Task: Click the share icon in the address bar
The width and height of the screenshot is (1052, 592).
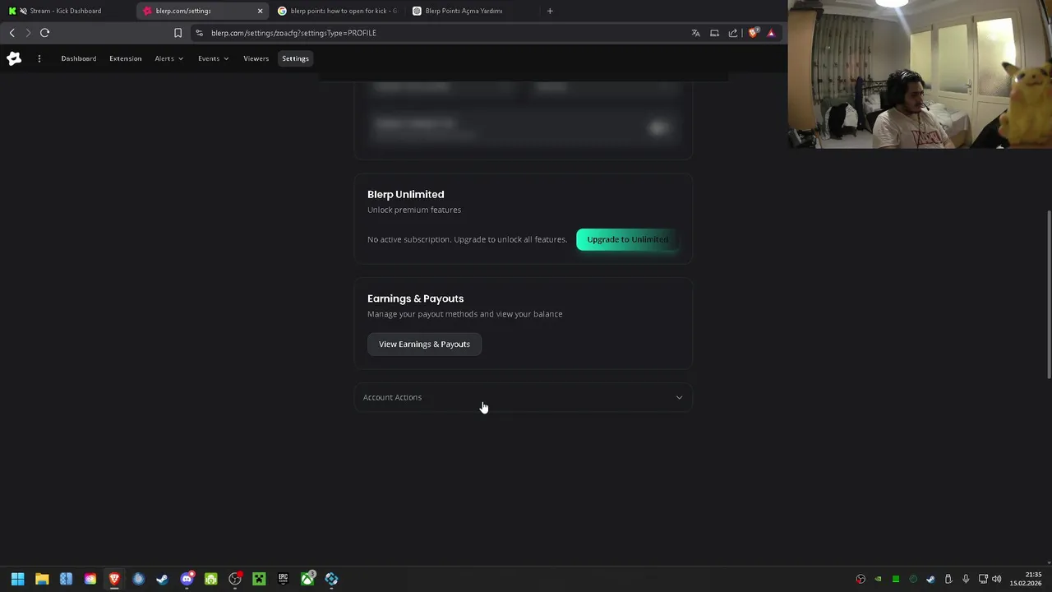Action: click(733, 33)
